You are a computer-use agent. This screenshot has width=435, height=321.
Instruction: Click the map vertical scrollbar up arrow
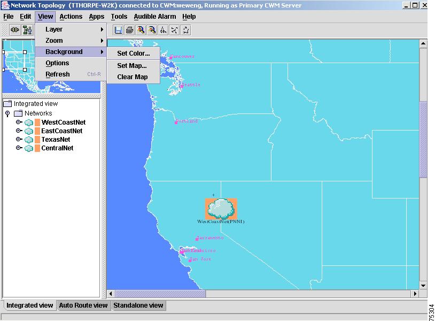423,43
